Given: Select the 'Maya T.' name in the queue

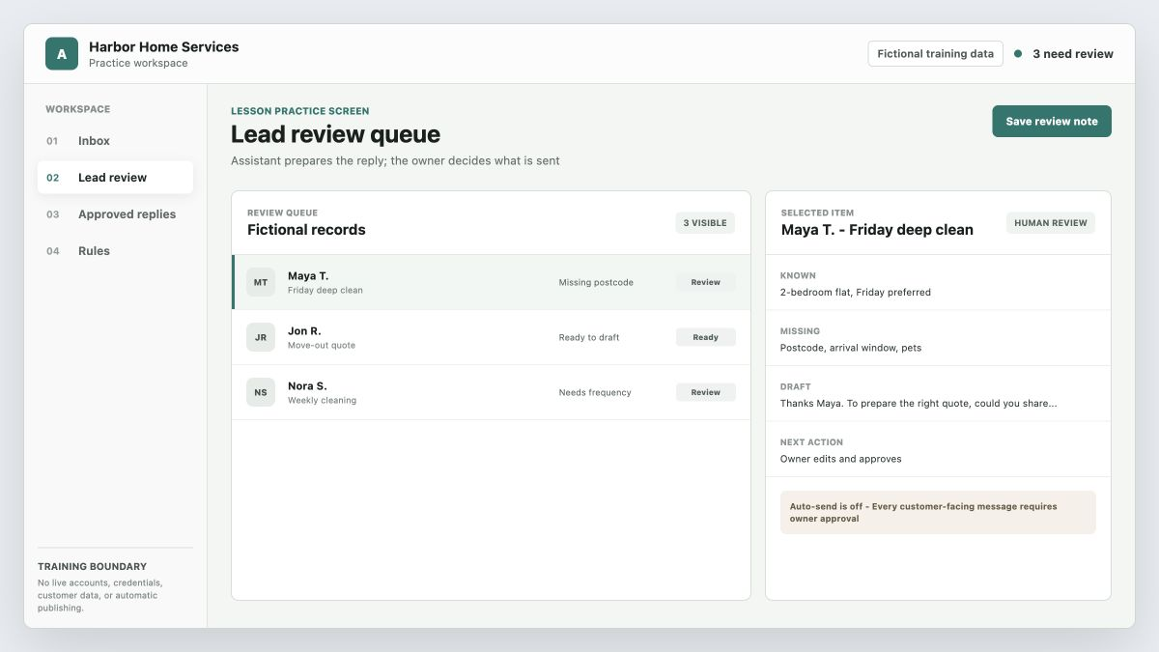Looking at the screenshot, I should coord(308,276).
